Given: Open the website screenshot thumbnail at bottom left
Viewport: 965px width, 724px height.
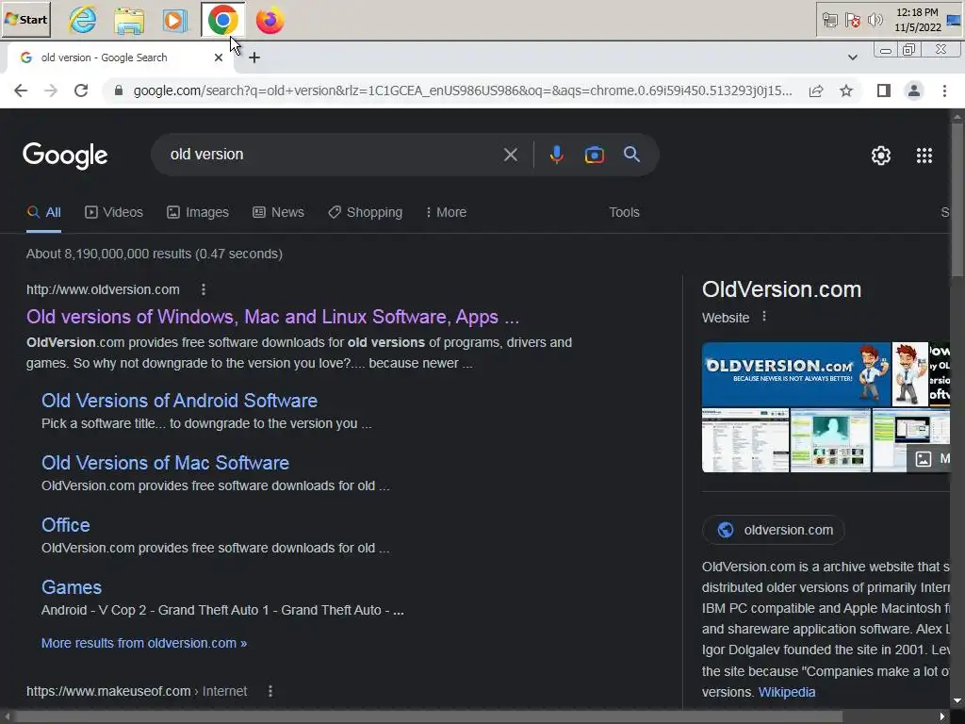Looking at the screenshot, I should pos(745,441).
